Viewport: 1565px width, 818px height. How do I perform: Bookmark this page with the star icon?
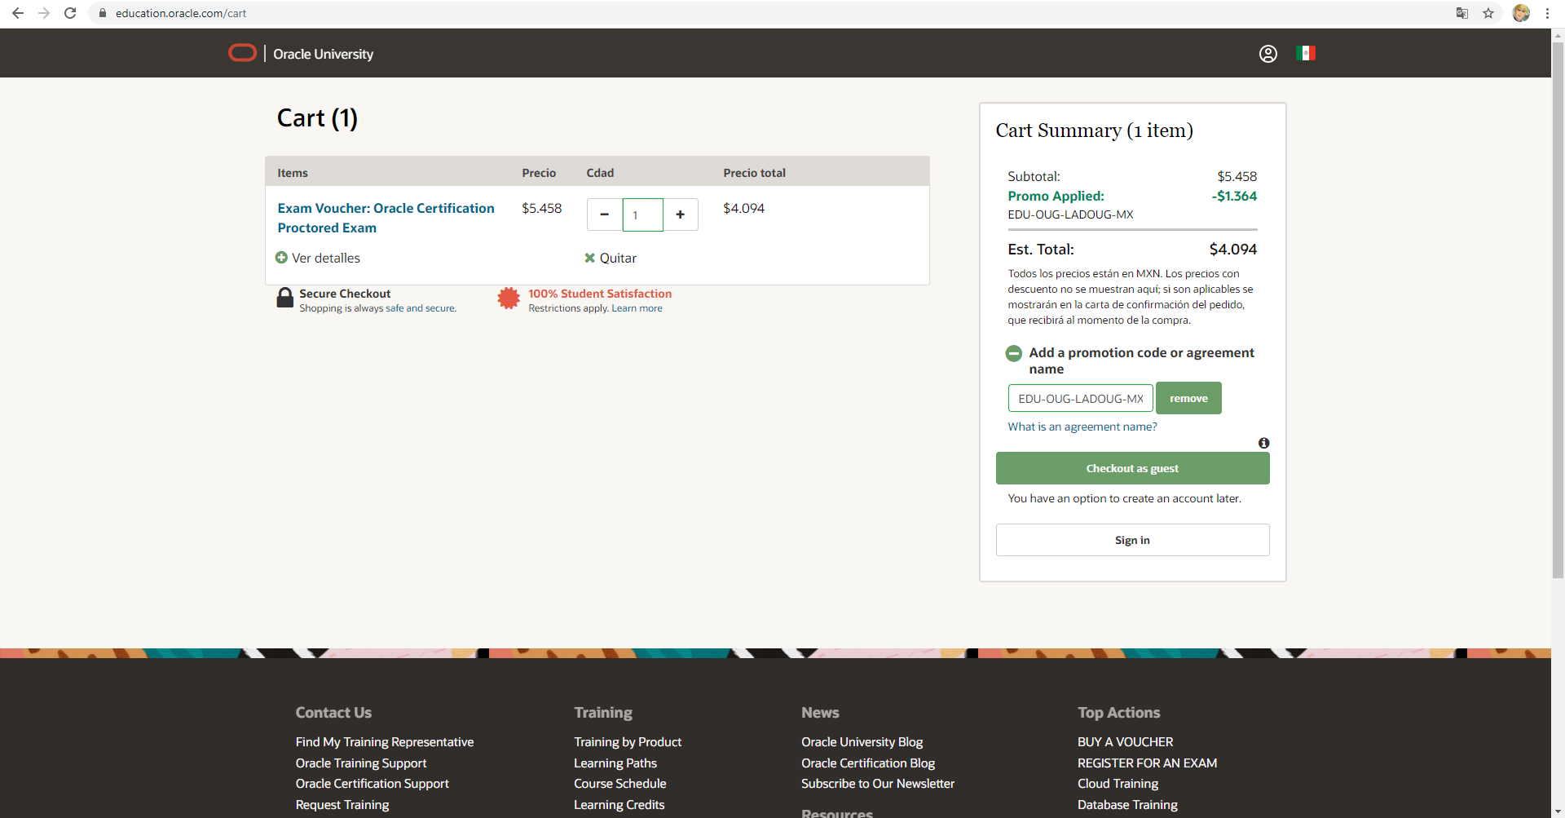[x=1488, y=13]
